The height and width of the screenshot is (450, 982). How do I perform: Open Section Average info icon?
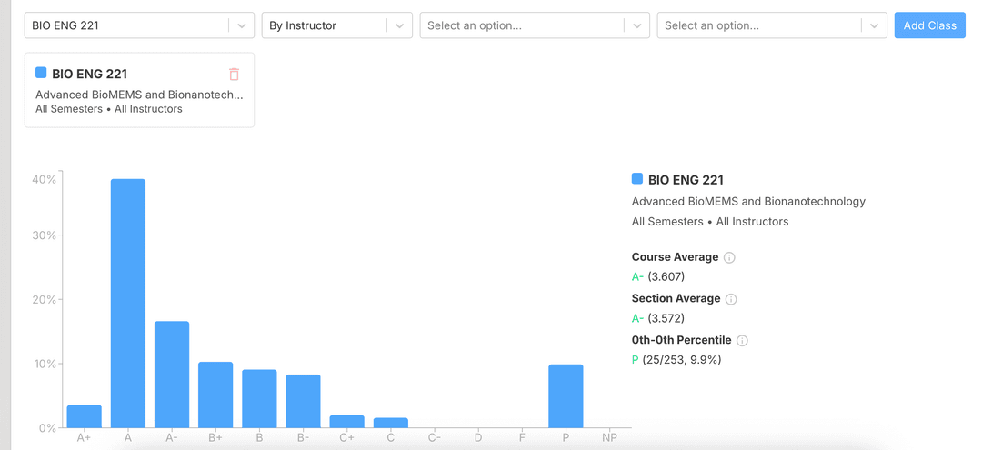point(731,299)
